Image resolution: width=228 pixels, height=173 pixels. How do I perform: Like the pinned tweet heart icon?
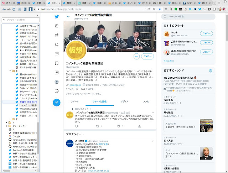[x=119, y=126]
